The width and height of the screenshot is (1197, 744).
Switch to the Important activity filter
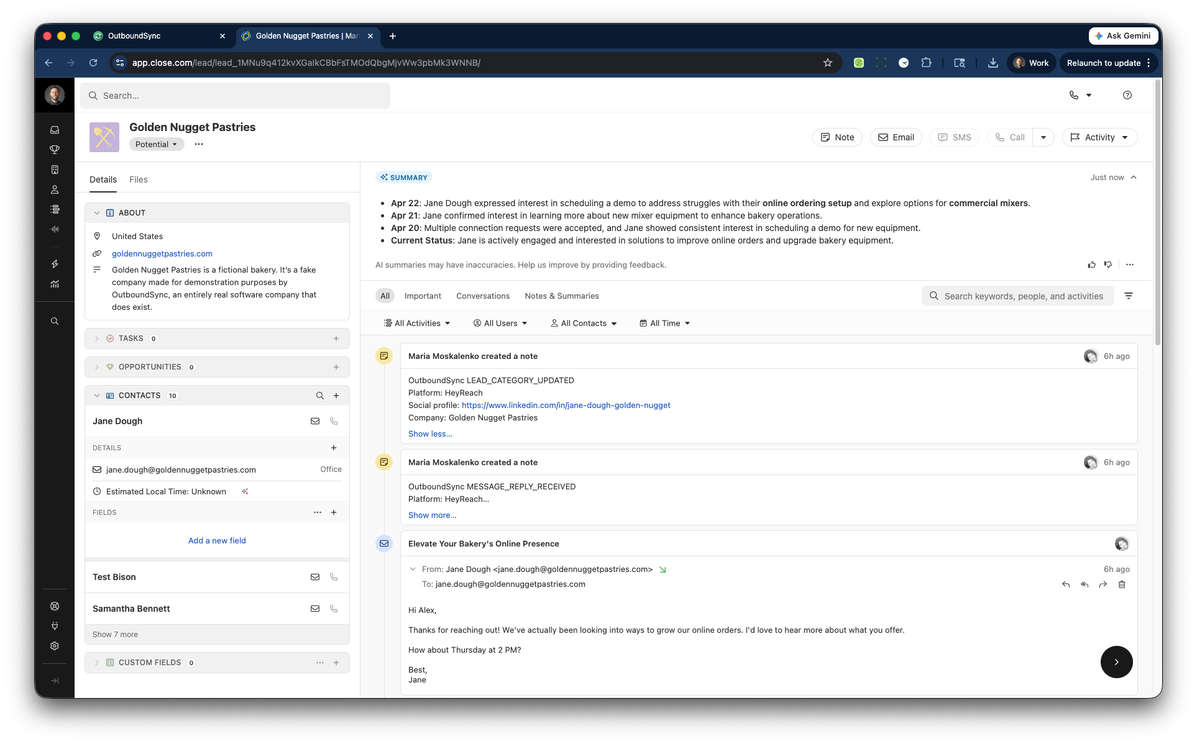(x=423, y=296)
